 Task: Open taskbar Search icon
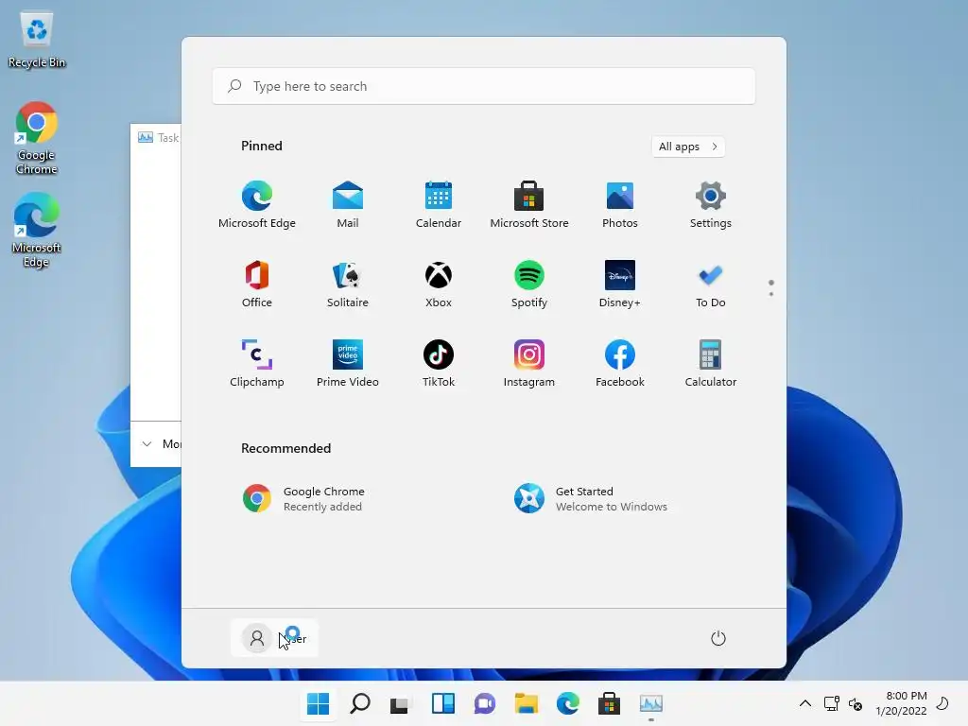(x=360, y=703)
